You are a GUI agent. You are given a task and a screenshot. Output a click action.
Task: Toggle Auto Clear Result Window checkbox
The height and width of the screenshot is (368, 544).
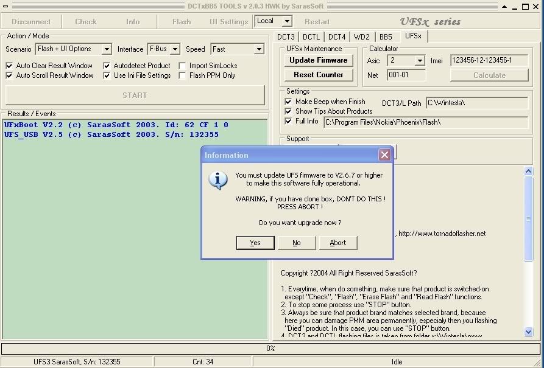[x=9, y=66]
